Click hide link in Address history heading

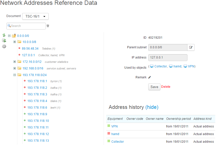152,107
